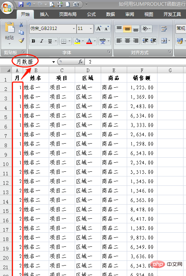The height and width of the screenshot is (276, 186).
Task: Undo the last action
Action: pyautogui.click(x=29, y=4)
